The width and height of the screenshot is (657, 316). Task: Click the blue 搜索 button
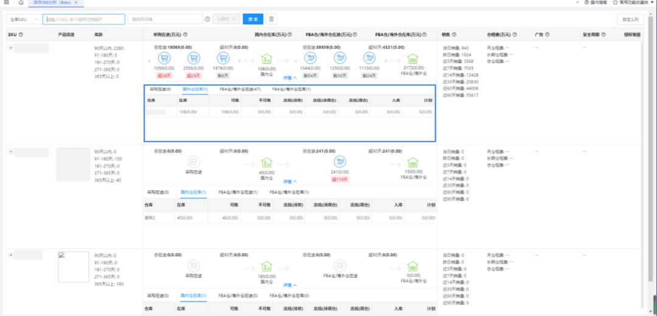[x=252, y=19]
